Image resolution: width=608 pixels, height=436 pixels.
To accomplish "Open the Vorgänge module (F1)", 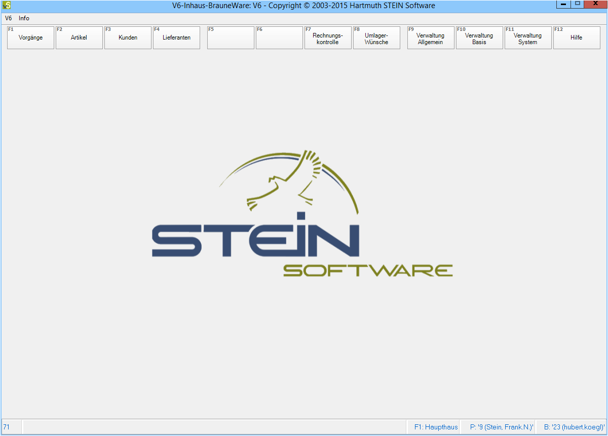I will click(x=30, y=38).
